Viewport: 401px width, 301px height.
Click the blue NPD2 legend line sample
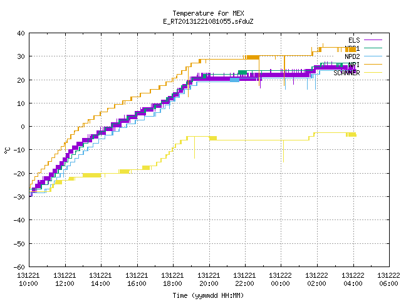373,56
